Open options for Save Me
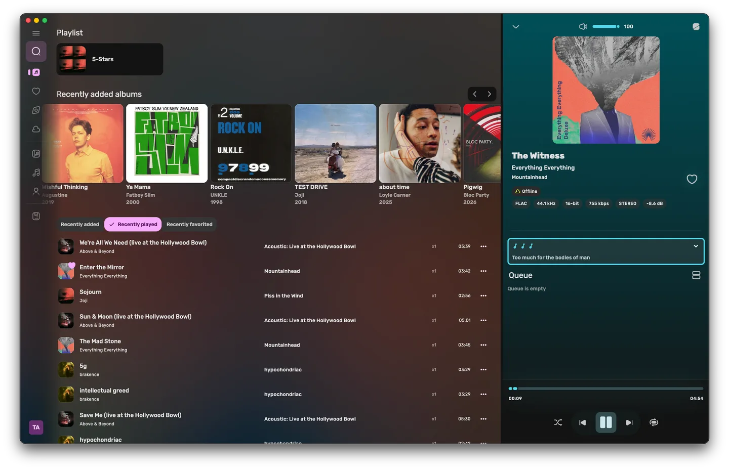 483,419
